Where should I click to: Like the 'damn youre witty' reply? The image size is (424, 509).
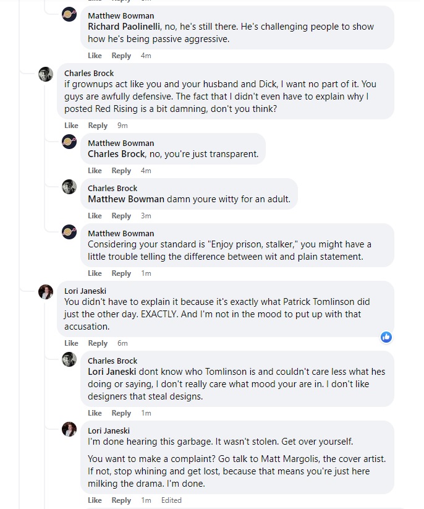95,216
